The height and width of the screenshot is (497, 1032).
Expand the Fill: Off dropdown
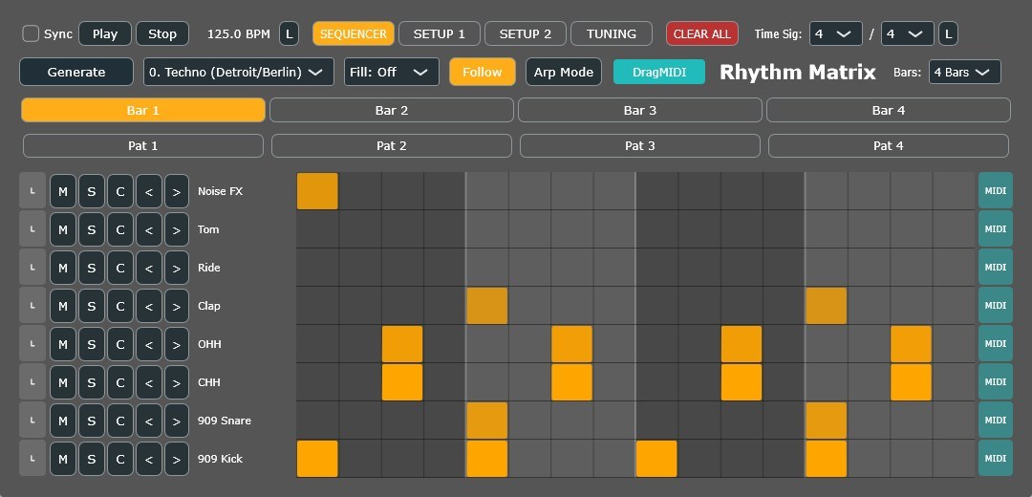click(x=391, y=73)
